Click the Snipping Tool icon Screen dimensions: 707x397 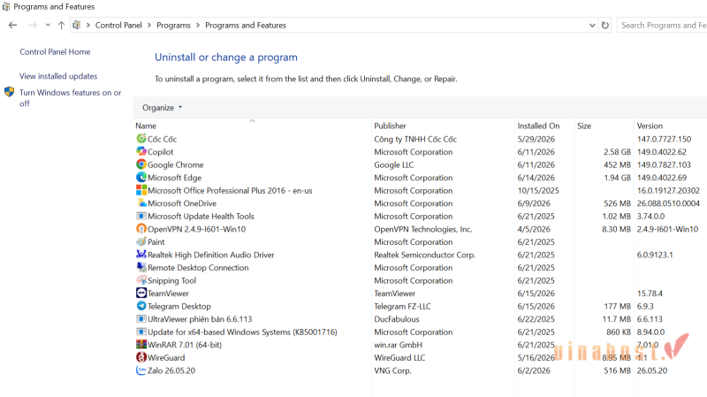click(141, 280)
